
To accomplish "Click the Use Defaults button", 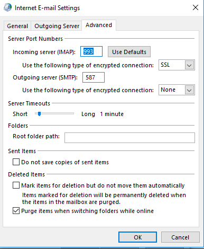I will [x=129, y=52].
